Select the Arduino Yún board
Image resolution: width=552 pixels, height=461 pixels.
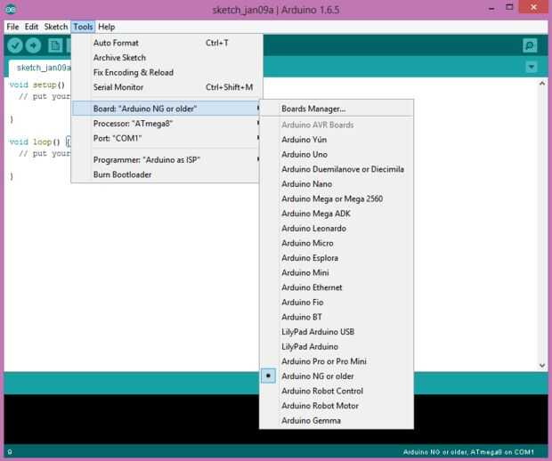coord(337,140)
